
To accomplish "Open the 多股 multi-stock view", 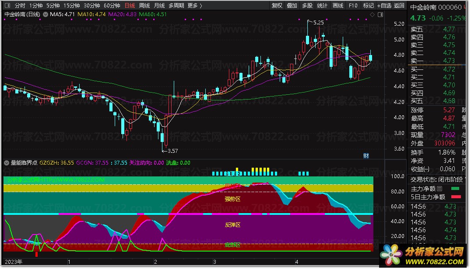I will (307, 5).
